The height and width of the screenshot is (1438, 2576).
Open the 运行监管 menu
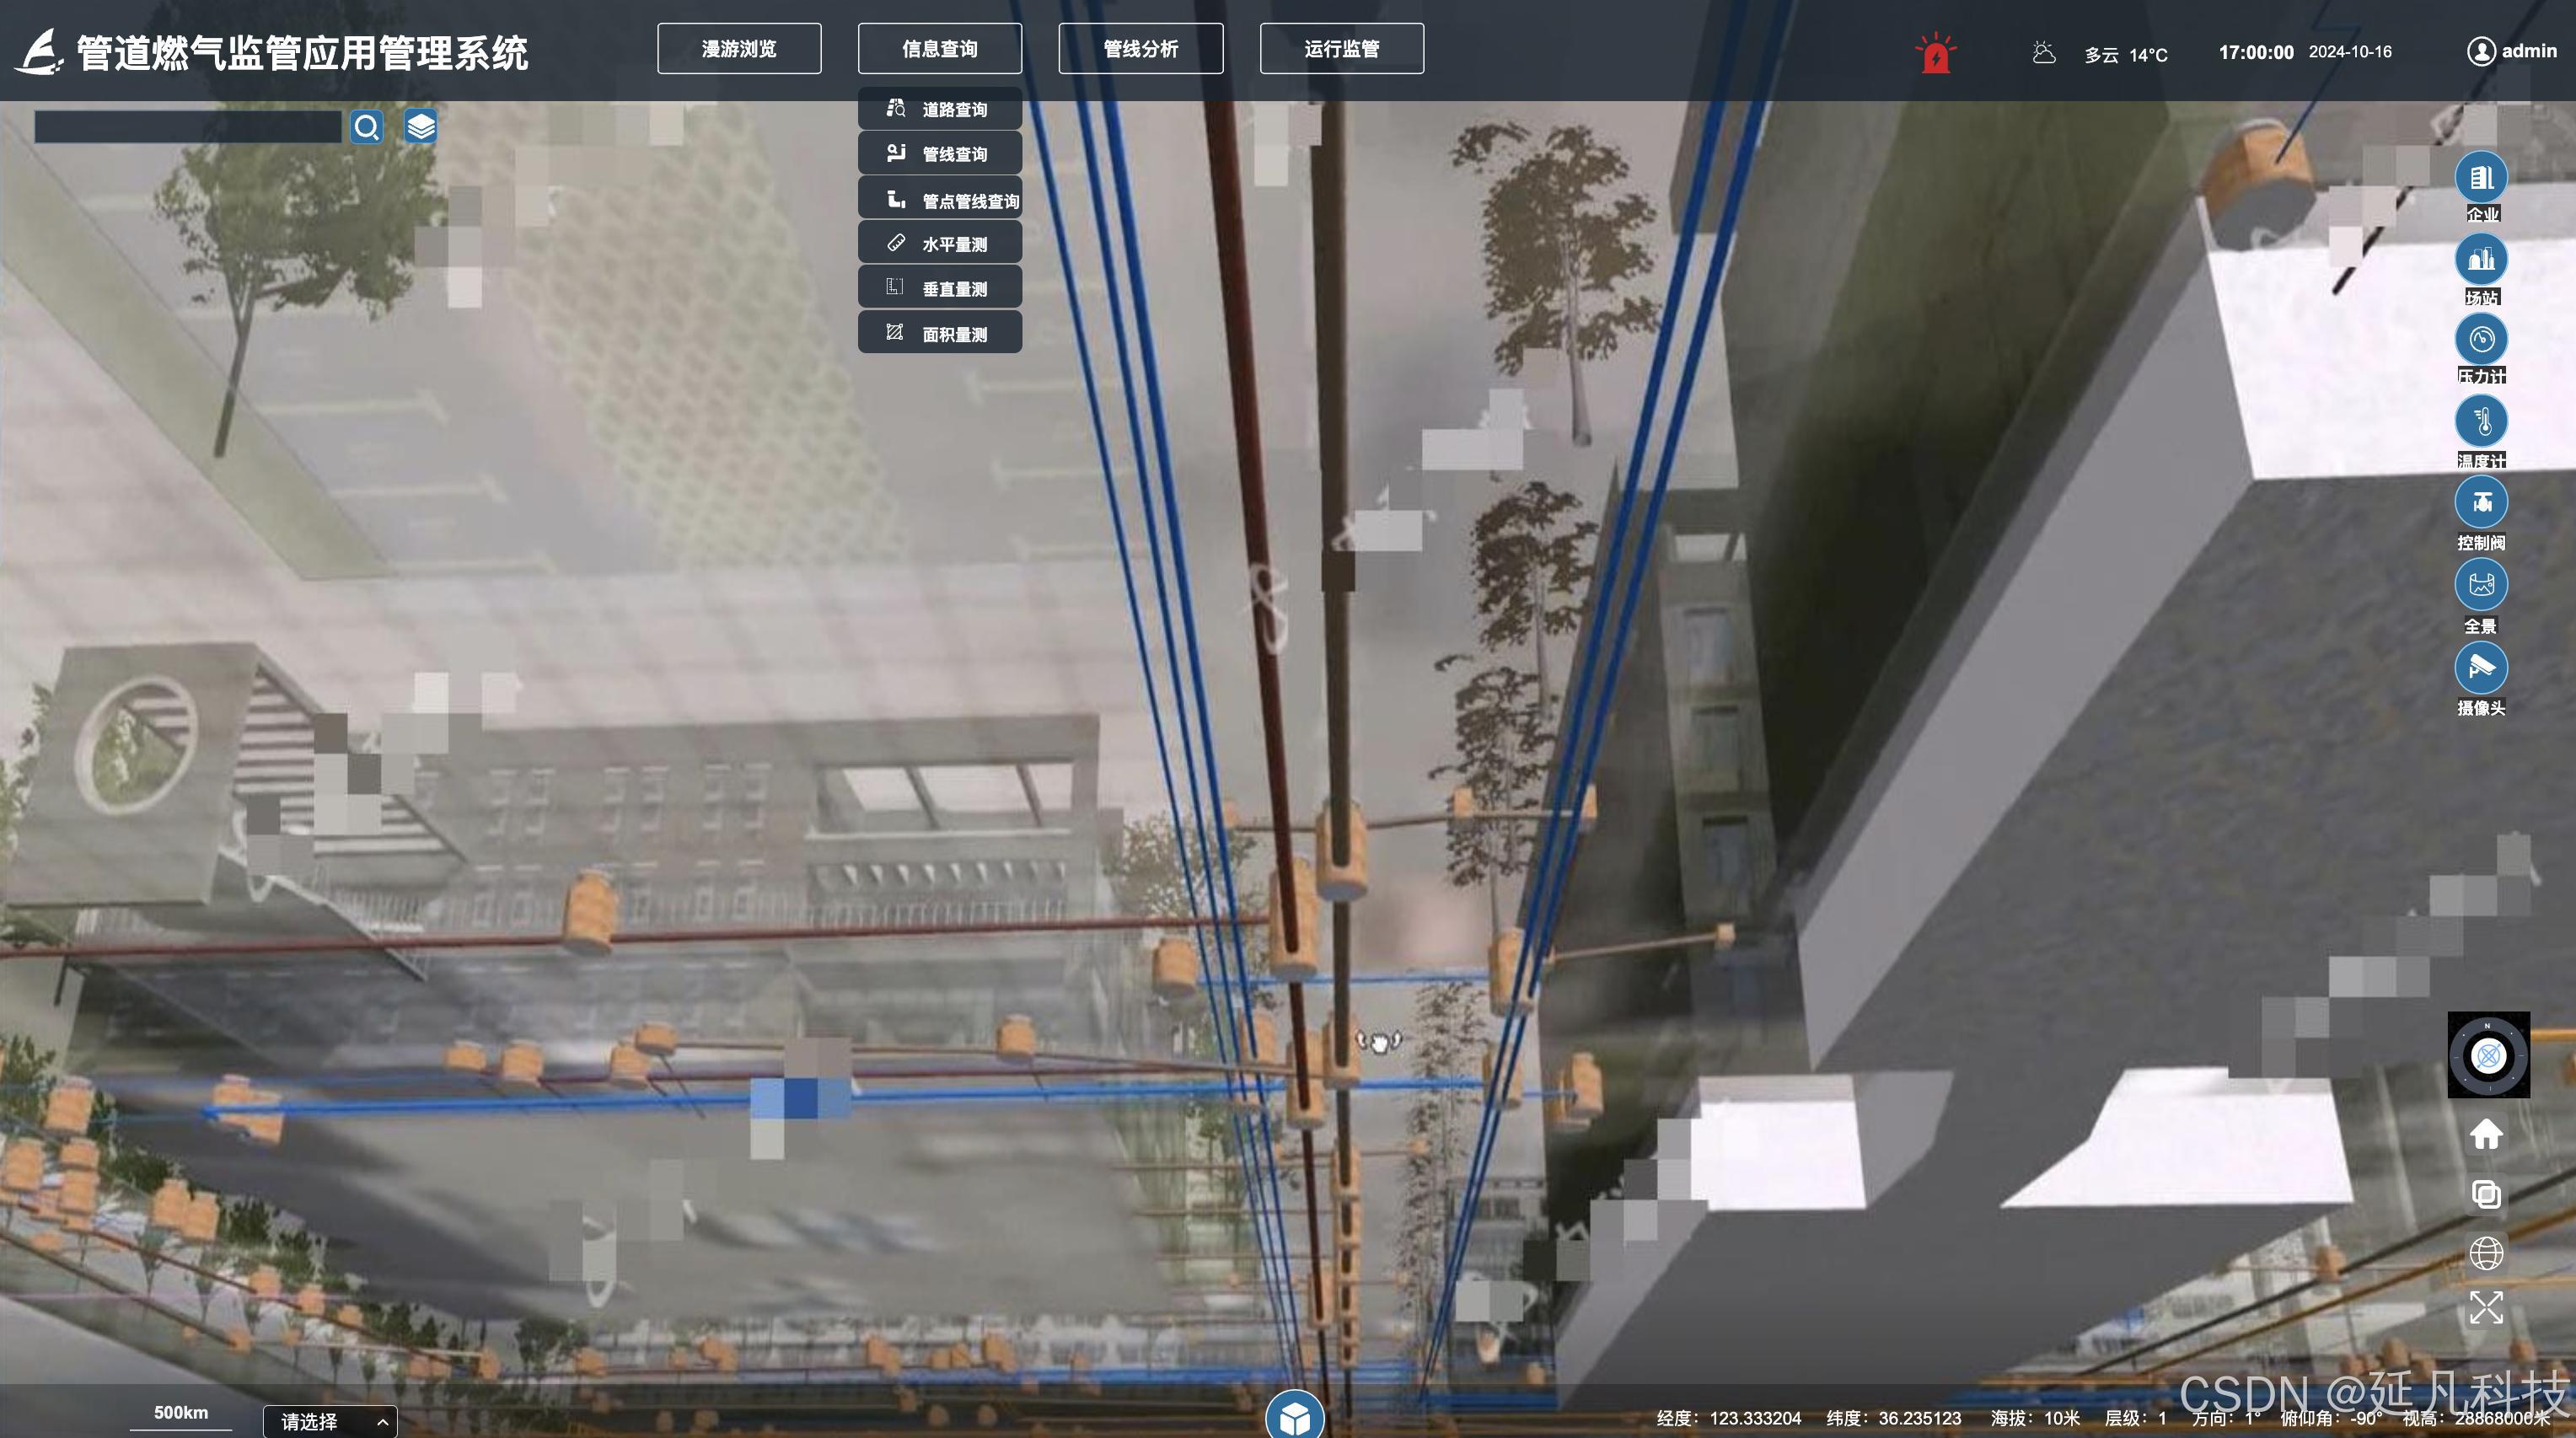coord(1342,49)
